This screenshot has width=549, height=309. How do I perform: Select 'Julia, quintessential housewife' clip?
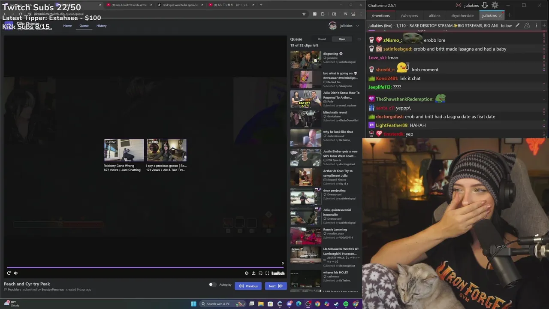coord(325,216)
